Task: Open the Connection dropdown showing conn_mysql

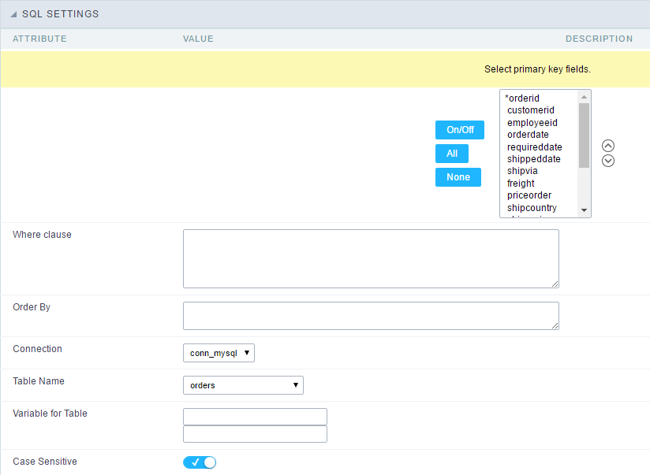Action: click(x=219, y=353)
